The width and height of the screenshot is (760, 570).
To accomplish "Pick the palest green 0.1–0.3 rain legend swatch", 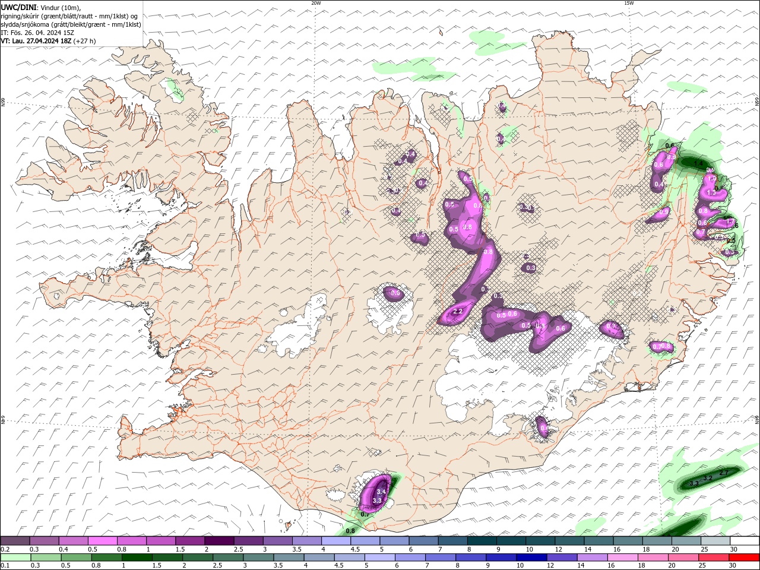I will click(x=15, y=558).
